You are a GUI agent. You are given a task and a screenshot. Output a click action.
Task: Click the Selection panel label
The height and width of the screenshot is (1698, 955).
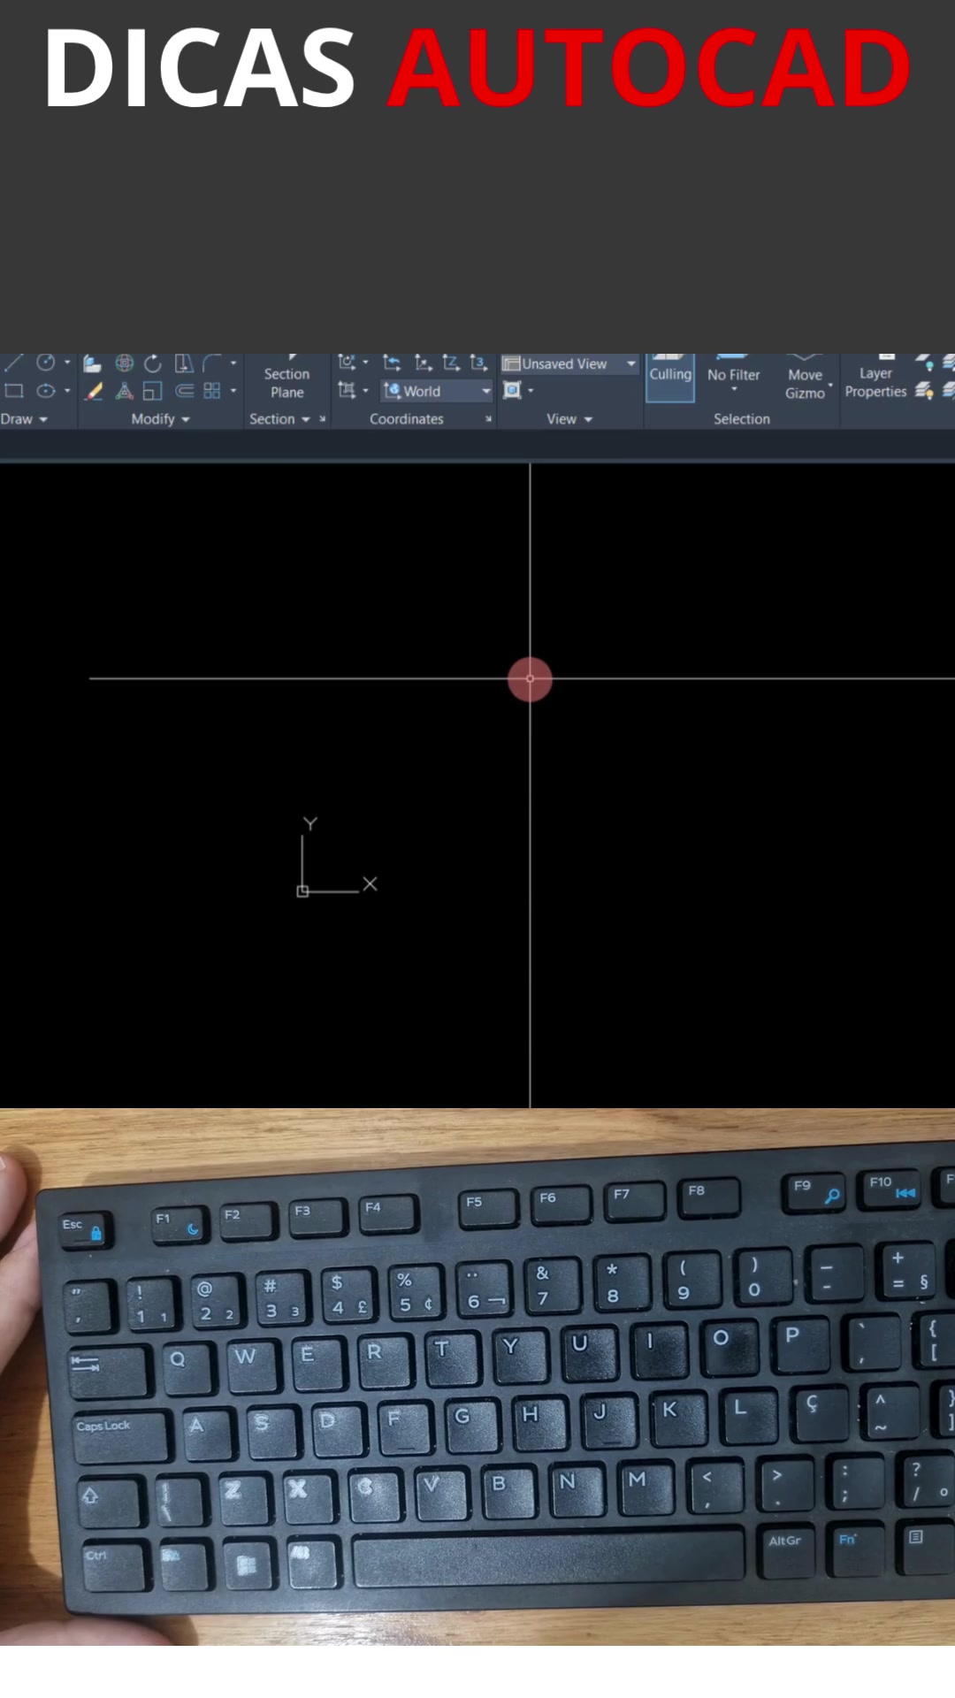click(742, 419)
